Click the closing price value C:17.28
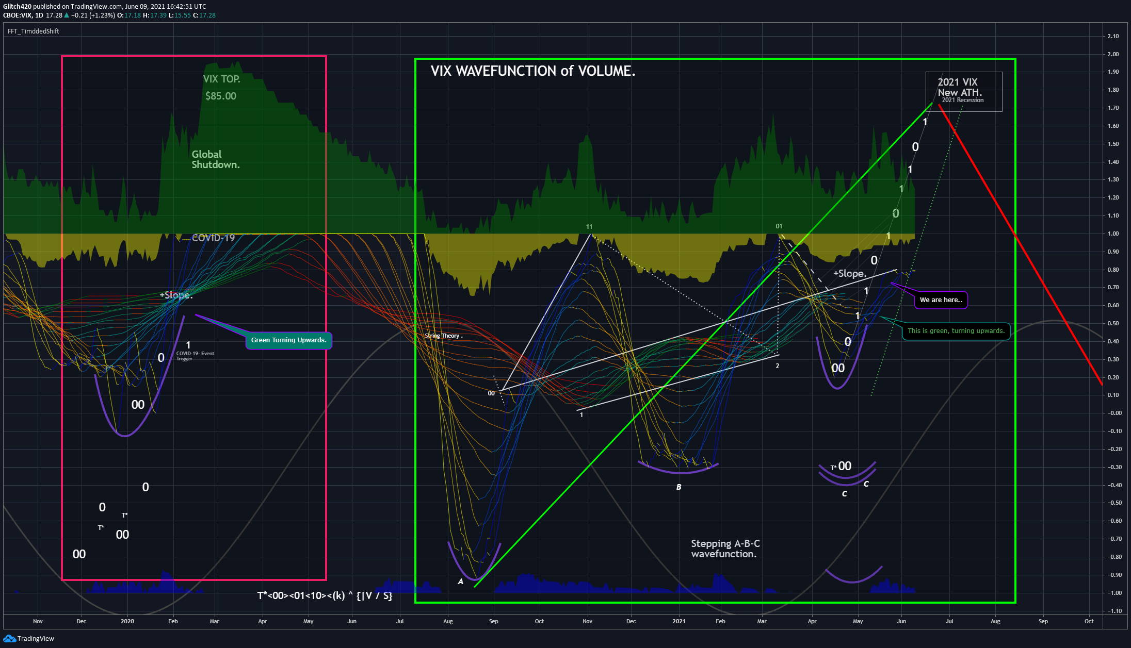Viewport: 1131px width, 648px height. (x=204, y=15)
